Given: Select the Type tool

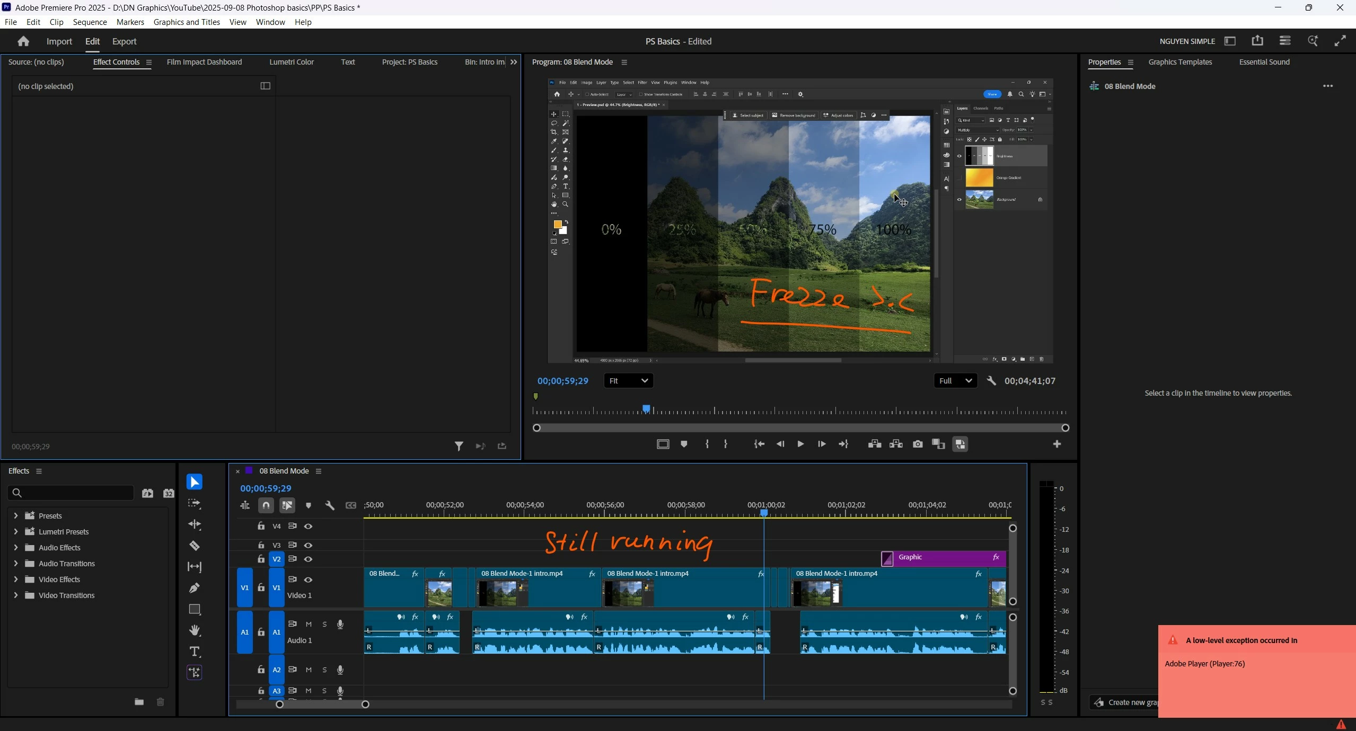Looking at the screenshot, I should click(195, 652).
